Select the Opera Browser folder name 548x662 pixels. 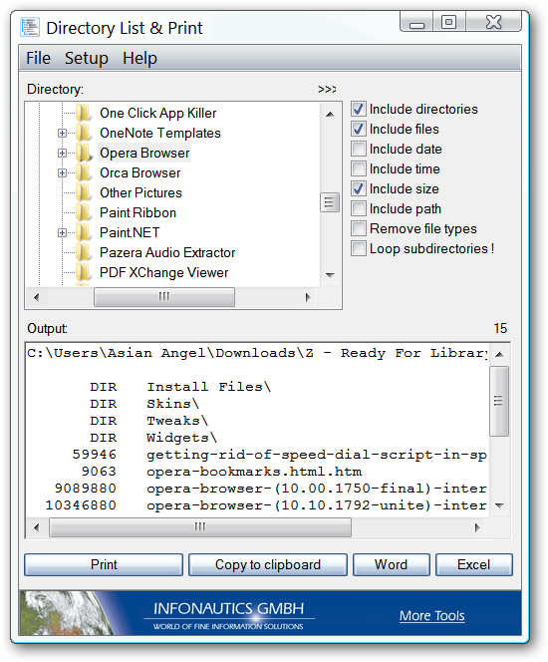click(x=144, y=153)
